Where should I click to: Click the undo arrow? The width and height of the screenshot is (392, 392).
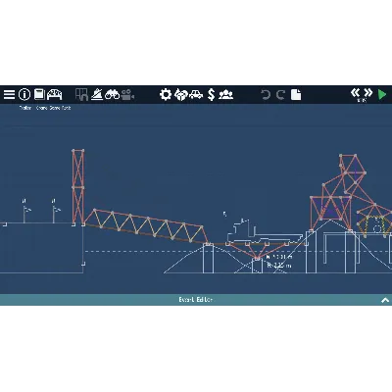pos(266,95)
